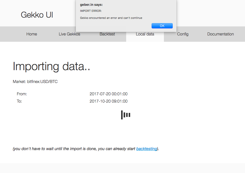Switch to the Backtest tab
The image size is (245, 173).
click(x=107, y=34)
